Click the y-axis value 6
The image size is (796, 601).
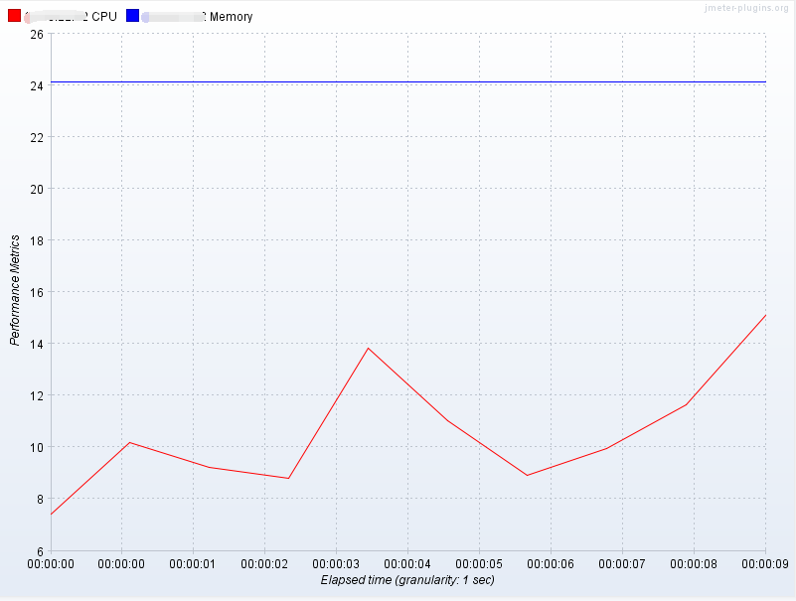[41, 550]
